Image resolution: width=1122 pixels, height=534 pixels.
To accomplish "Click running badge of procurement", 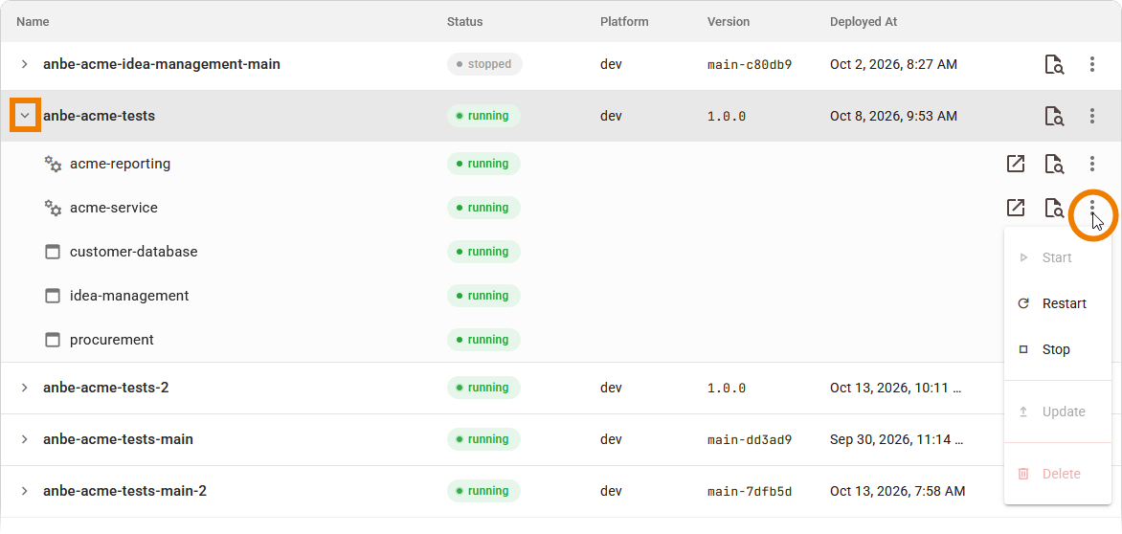I will 483,341.
